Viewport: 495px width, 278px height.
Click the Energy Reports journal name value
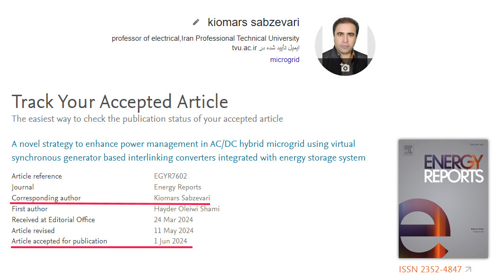177,187
